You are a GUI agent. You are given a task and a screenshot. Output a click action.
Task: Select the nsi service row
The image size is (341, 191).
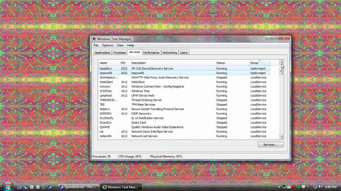184,132
